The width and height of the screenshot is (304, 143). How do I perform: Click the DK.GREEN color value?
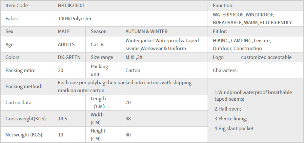[x=68, y=57]
